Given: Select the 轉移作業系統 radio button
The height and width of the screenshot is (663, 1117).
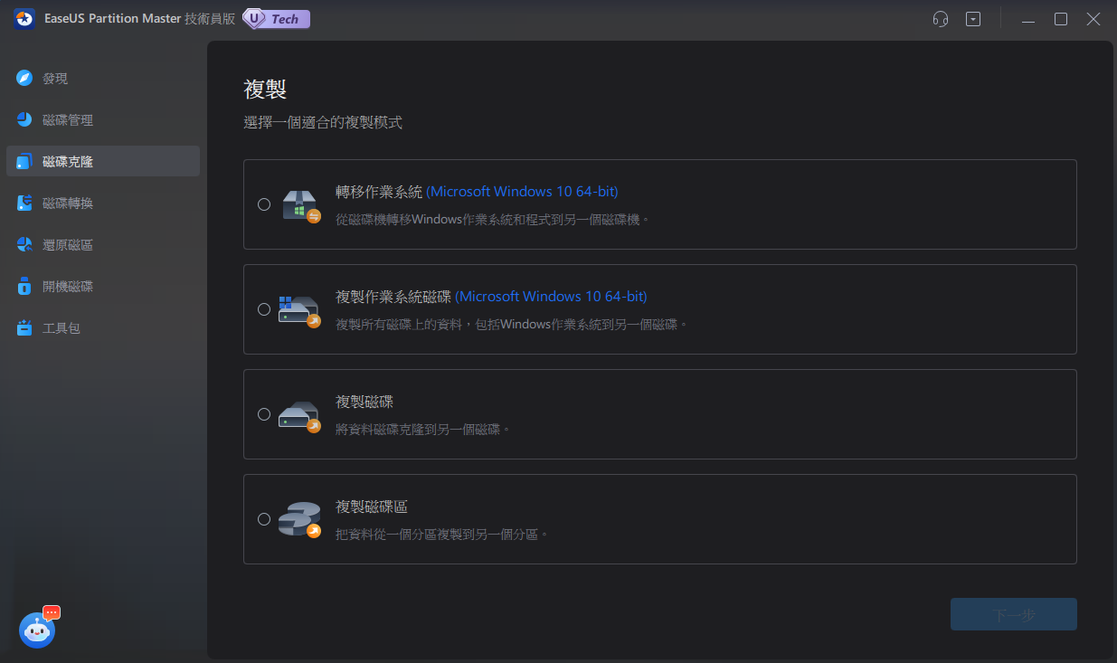Looking at the screenshot, I should pyautogui.click(x=264, y=204).
